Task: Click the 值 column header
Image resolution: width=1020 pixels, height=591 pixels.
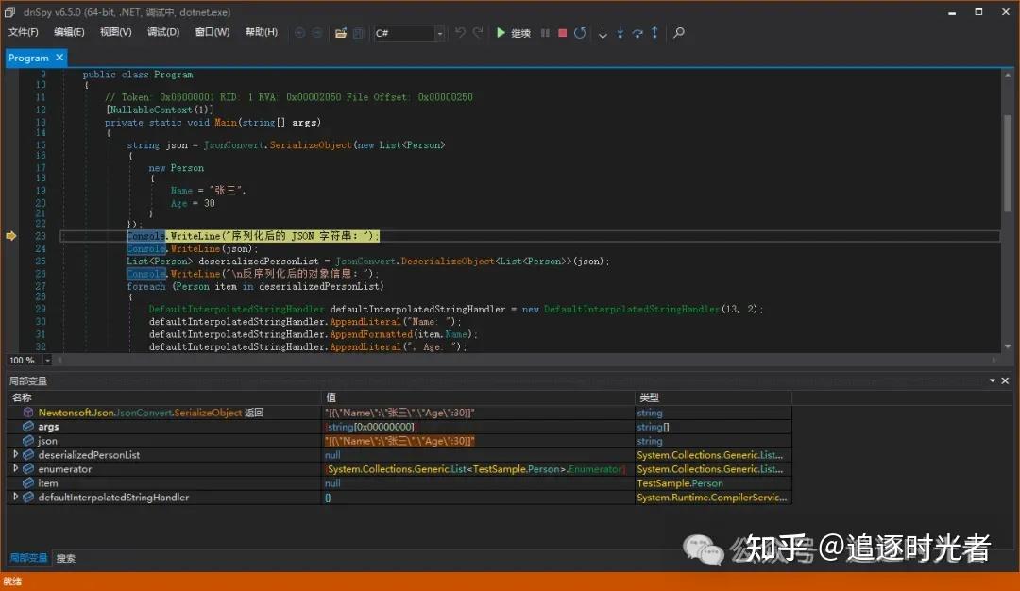Action: (478, 397)
